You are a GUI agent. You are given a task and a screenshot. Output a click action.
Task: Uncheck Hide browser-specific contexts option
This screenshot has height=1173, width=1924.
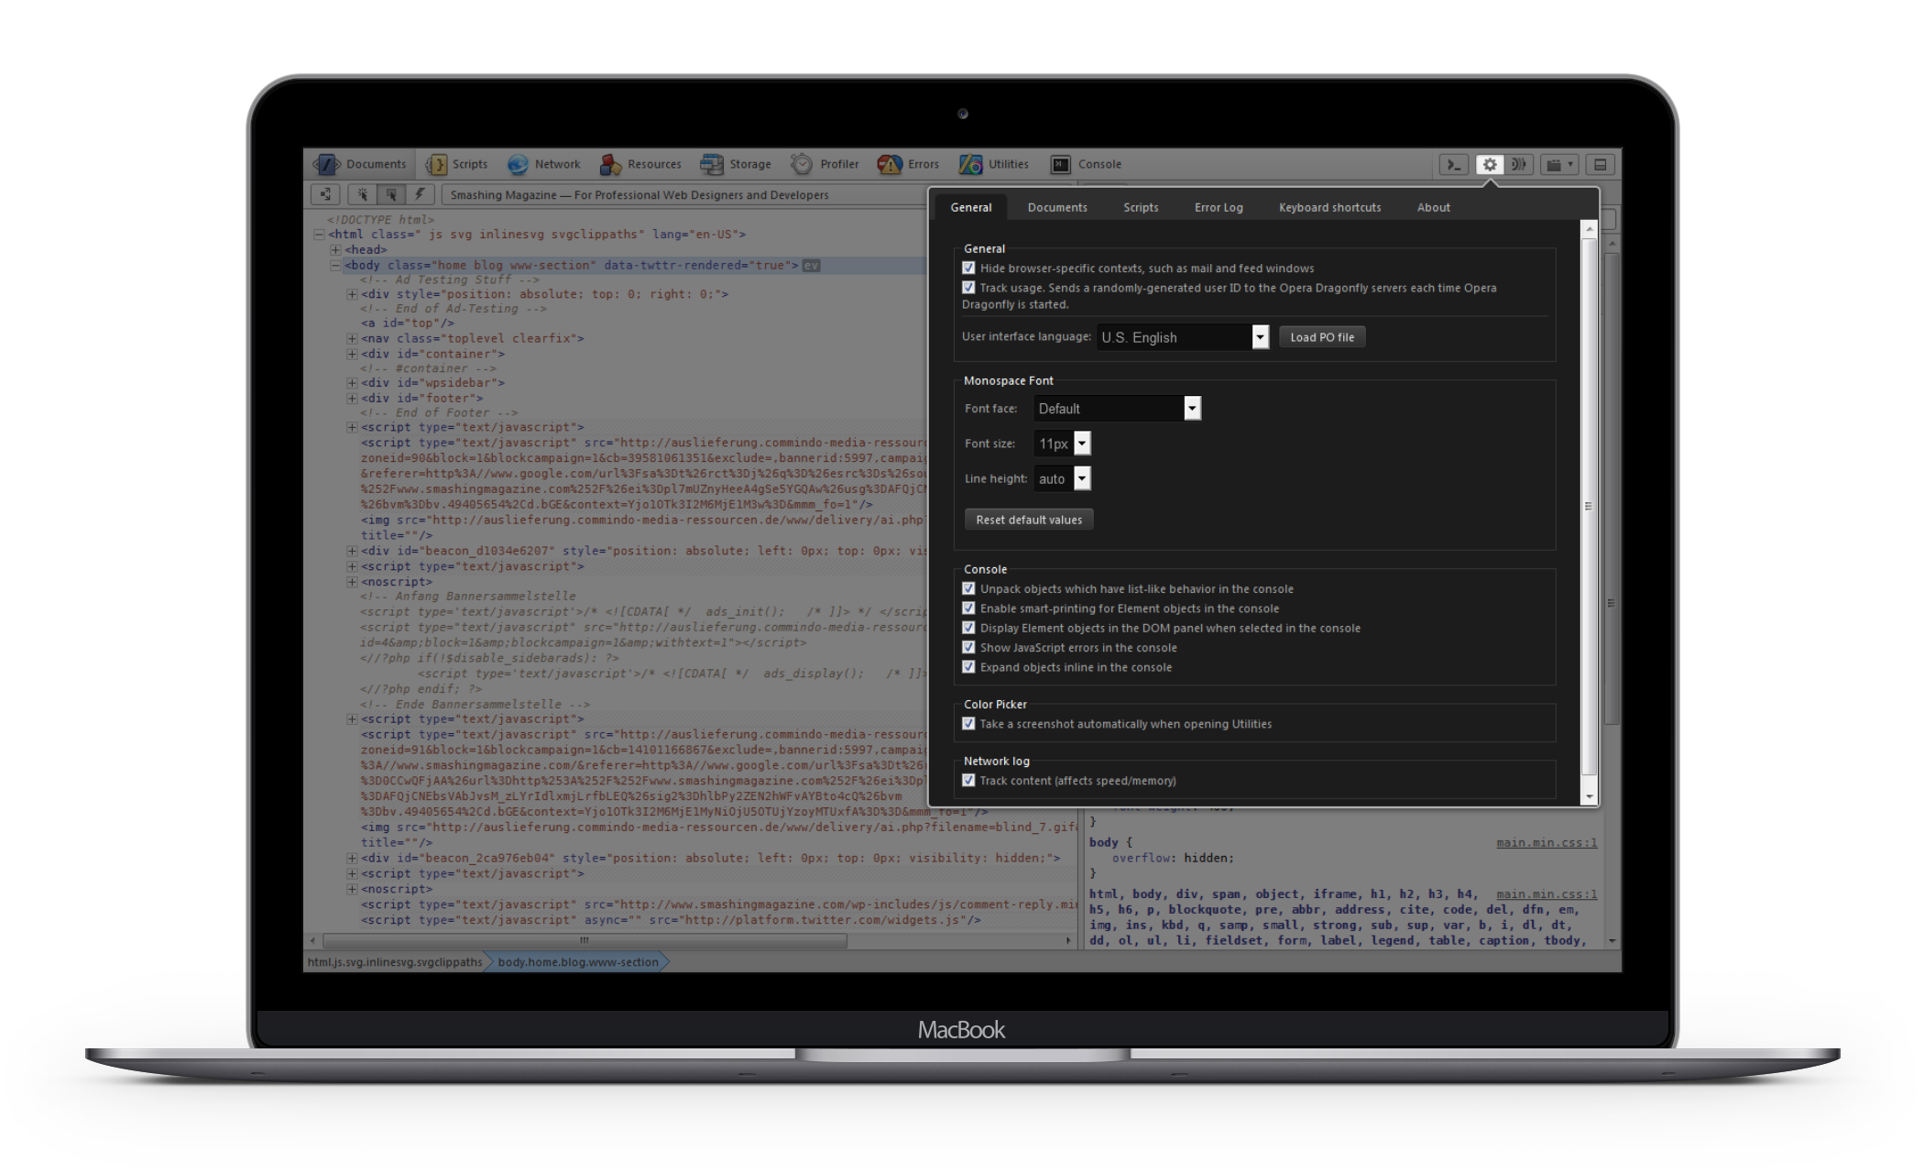[x=968, y=269]
